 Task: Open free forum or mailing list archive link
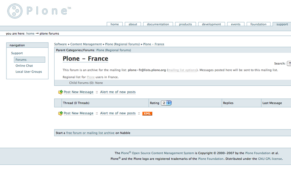click(90, 133)
